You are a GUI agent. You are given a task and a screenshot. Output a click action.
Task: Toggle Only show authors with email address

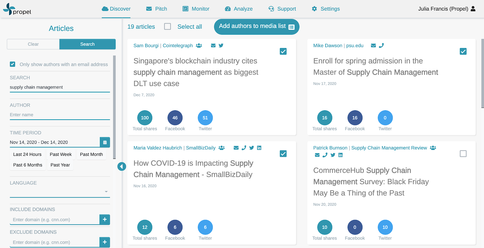(x=12, y=64)
